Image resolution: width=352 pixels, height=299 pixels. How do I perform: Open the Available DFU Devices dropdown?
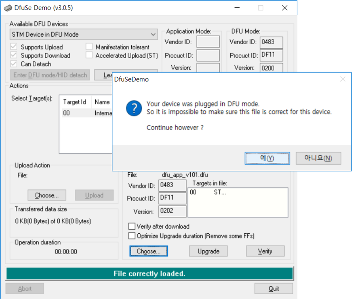[x=154, y=34]
